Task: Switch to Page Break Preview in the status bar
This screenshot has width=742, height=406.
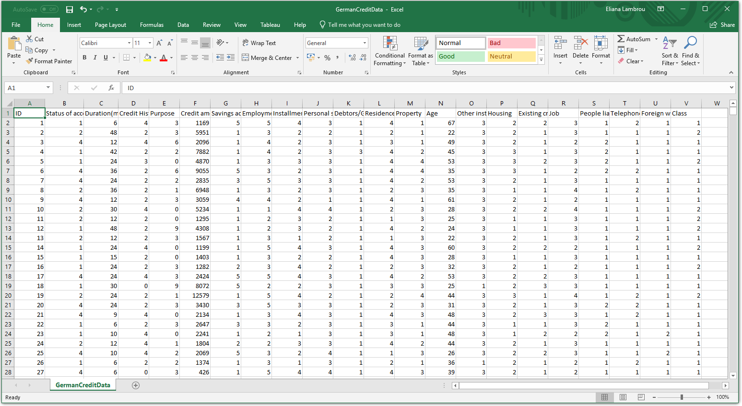Action: pos(641,397)
